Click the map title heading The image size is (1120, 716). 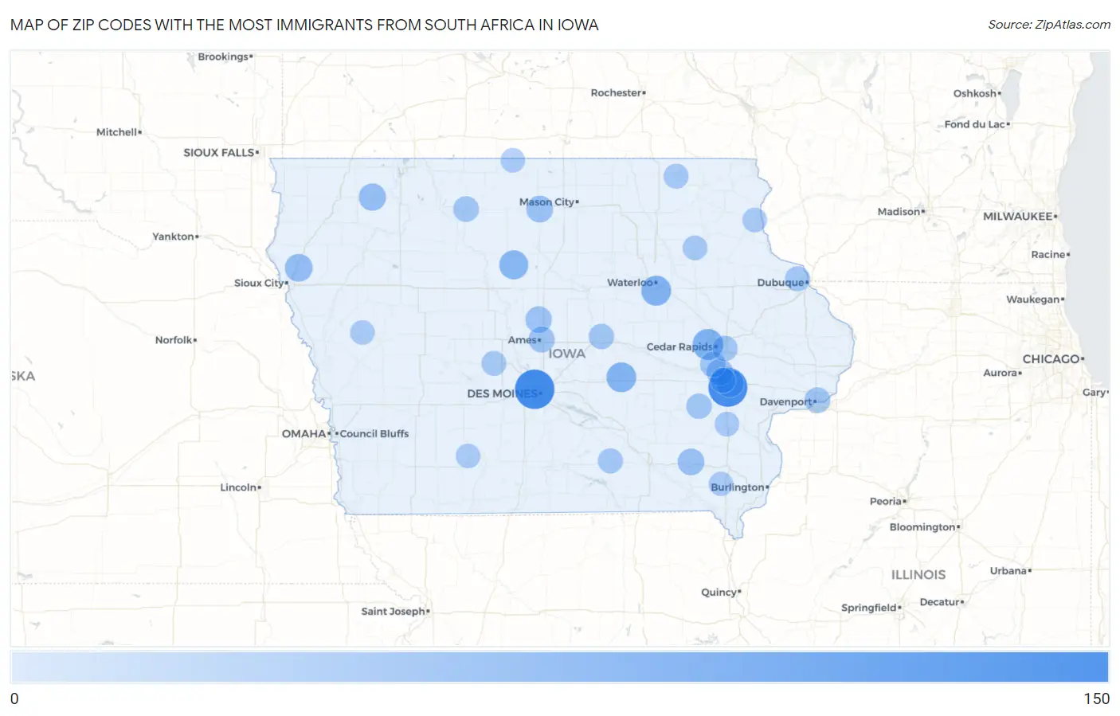[304, 25]
